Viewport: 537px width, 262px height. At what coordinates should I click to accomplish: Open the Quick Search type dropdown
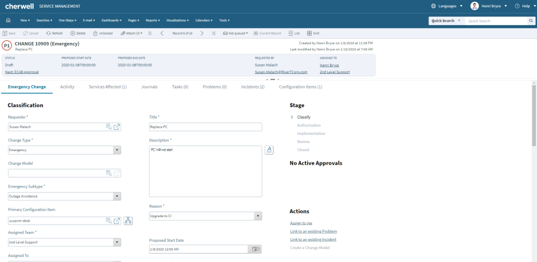coord(446,21)
